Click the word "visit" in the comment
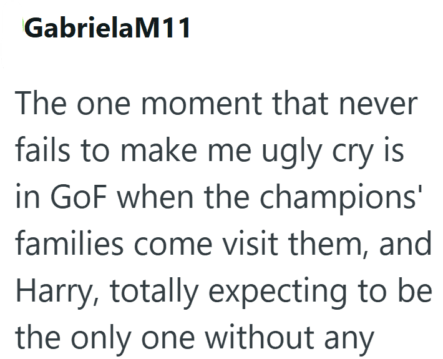This screenshot has height=359, width=443. (x=250, y=243)
